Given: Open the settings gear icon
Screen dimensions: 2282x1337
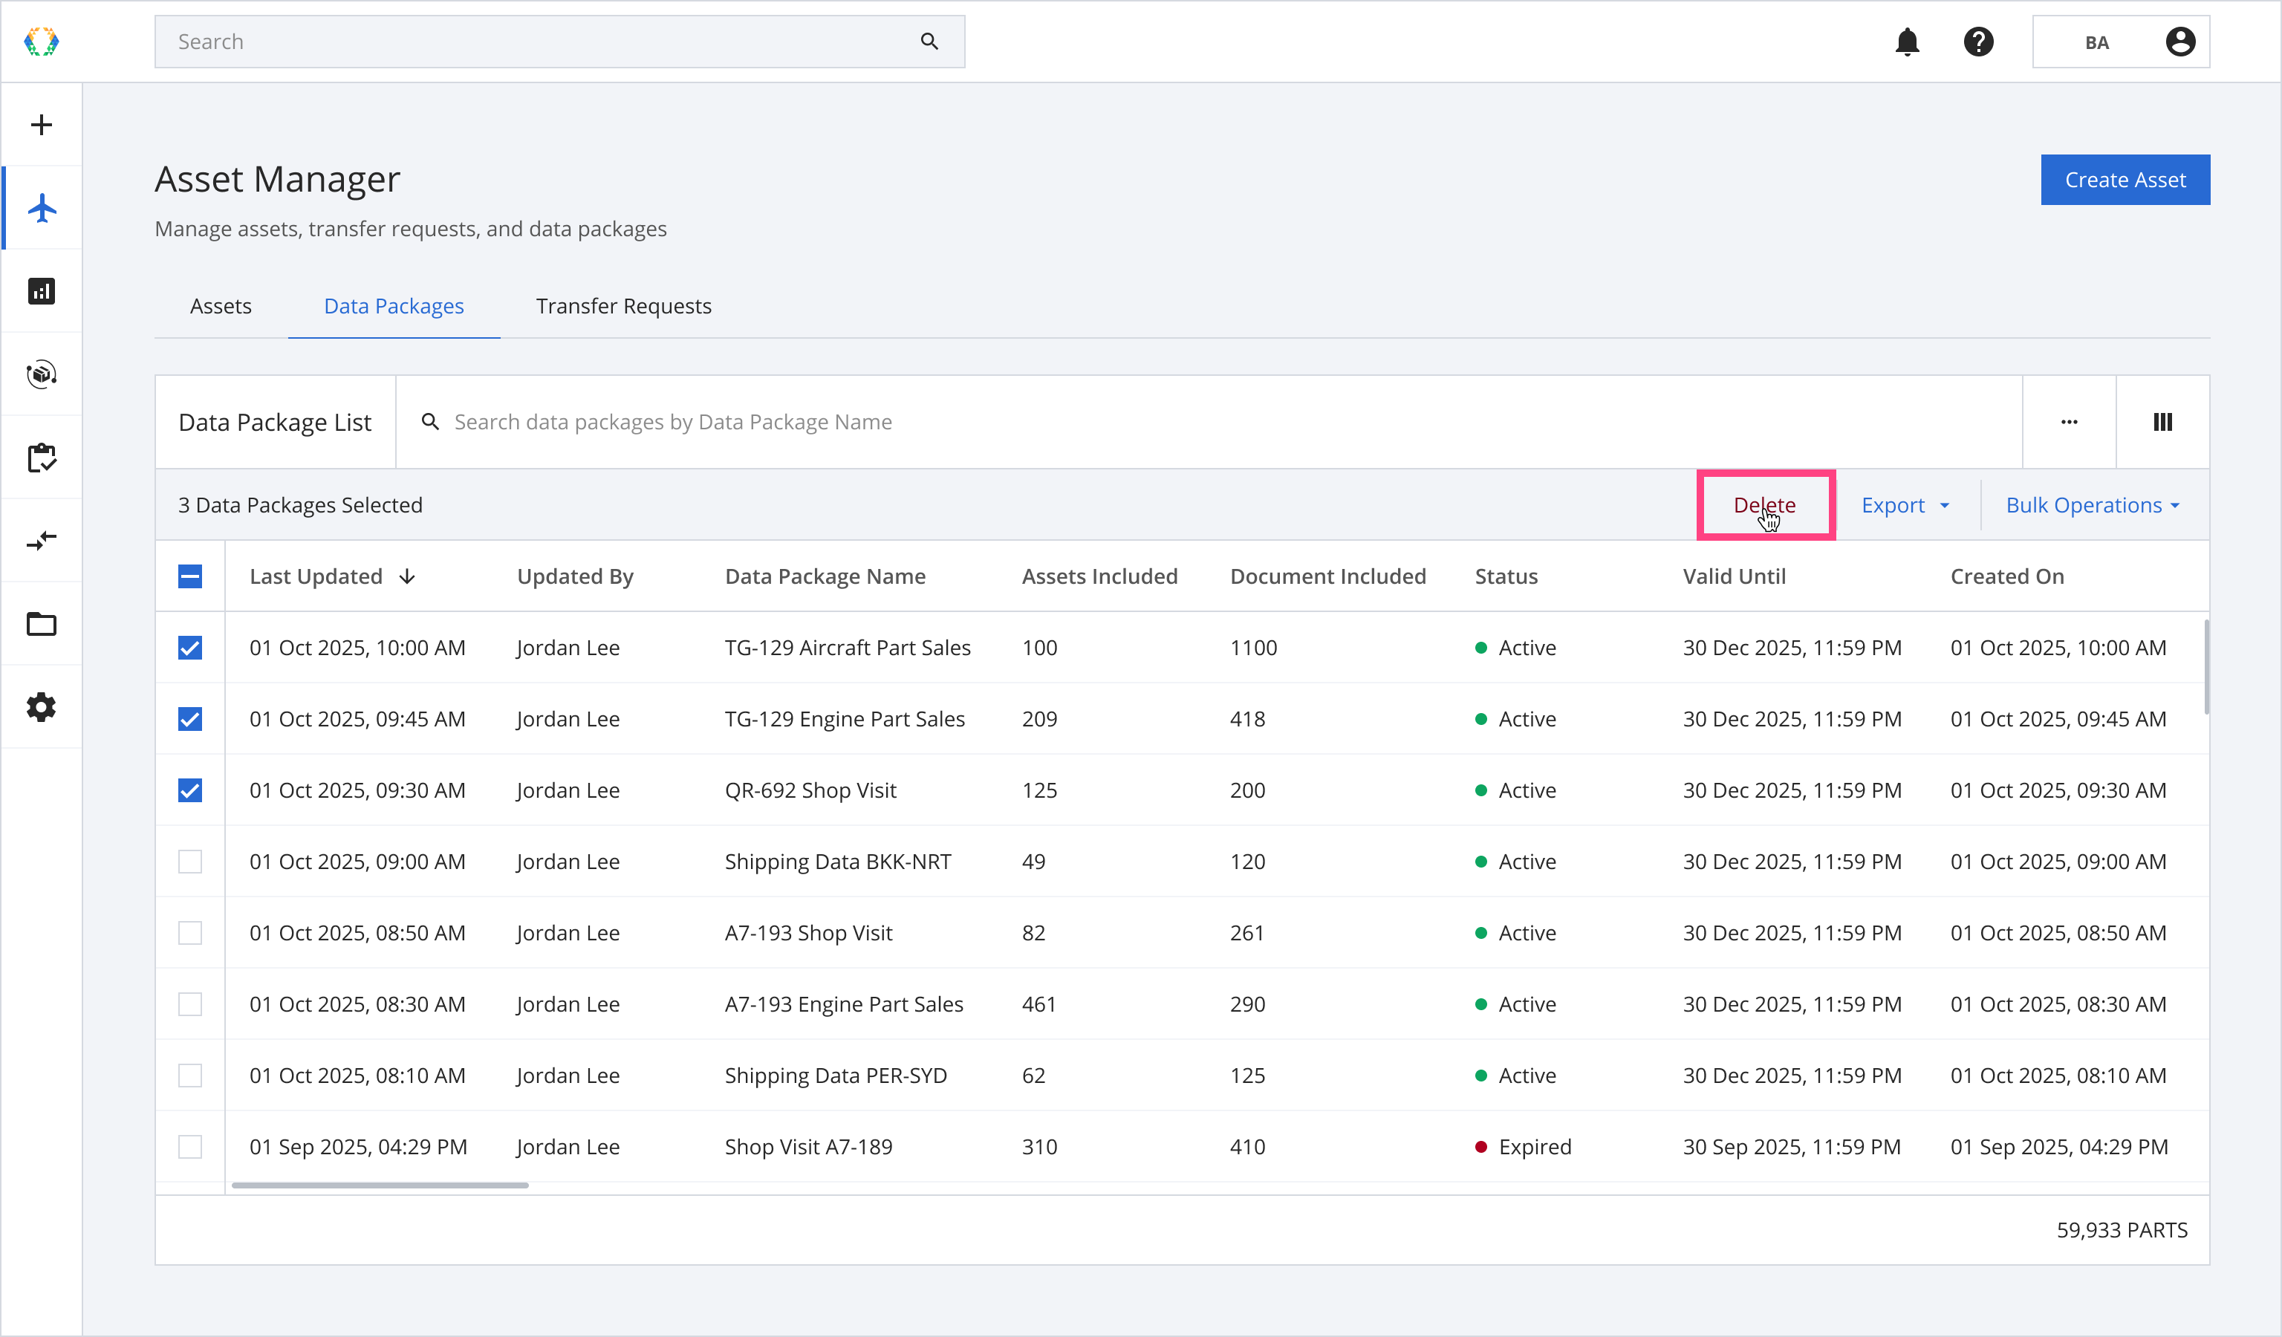Looking at the screenshot, I should click(x=42, y=707).
